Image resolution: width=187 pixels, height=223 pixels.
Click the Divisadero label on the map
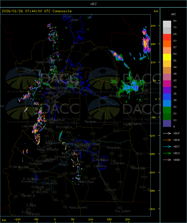[x=64, y=127]
